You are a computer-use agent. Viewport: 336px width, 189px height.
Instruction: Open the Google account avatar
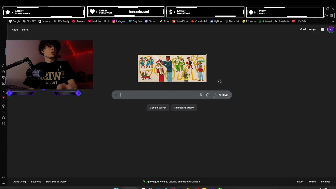tap(331, 29)
